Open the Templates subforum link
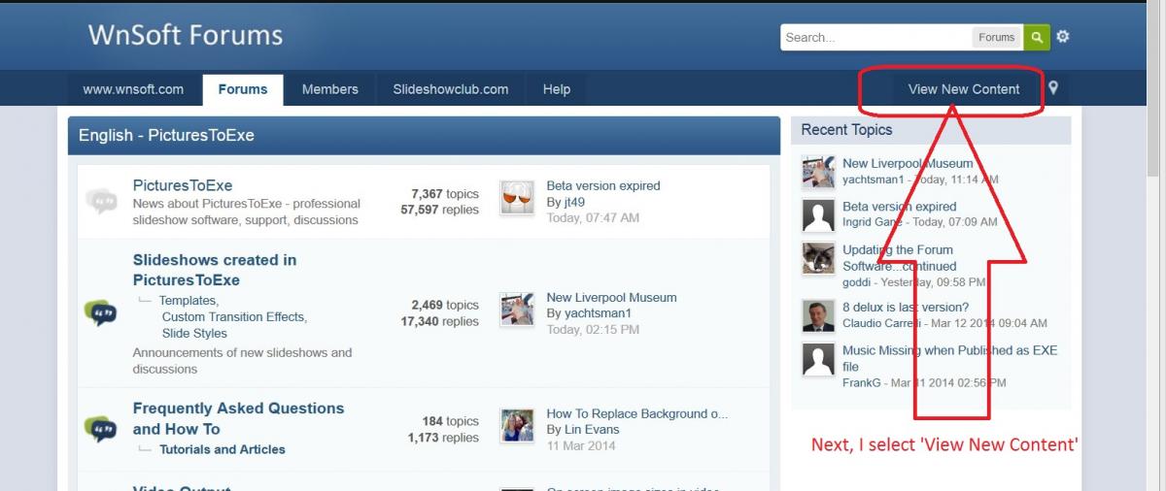The width and height of the screenshot is (1166, 491). (x=188, y=301)
